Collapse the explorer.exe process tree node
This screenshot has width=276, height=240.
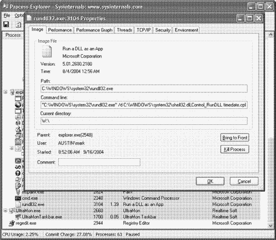(5, 92)
